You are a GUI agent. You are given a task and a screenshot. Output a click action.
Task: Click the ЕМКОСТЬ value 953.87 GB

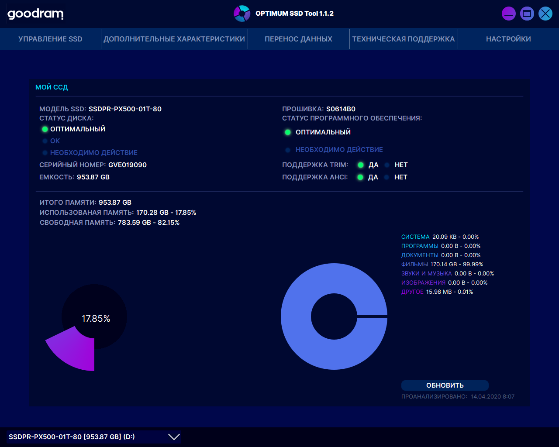[x=93, y=177]
